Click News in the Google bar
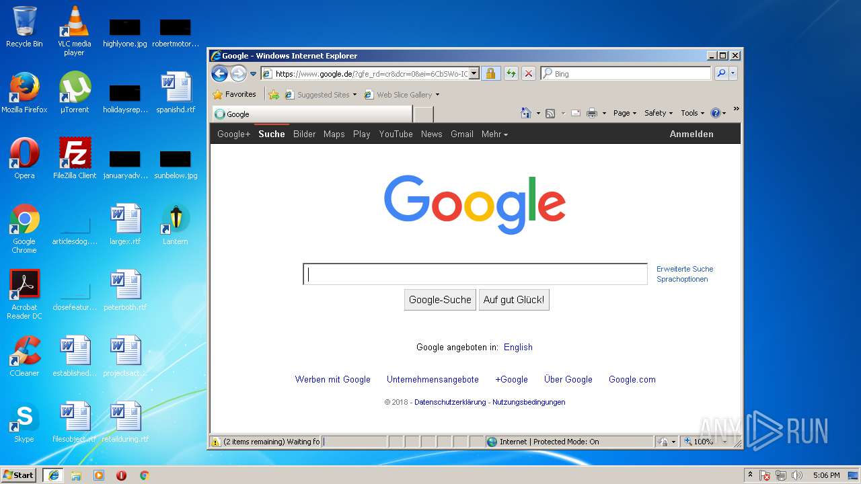This screenshot has width=861, height=484. click(x=431, y=134)
